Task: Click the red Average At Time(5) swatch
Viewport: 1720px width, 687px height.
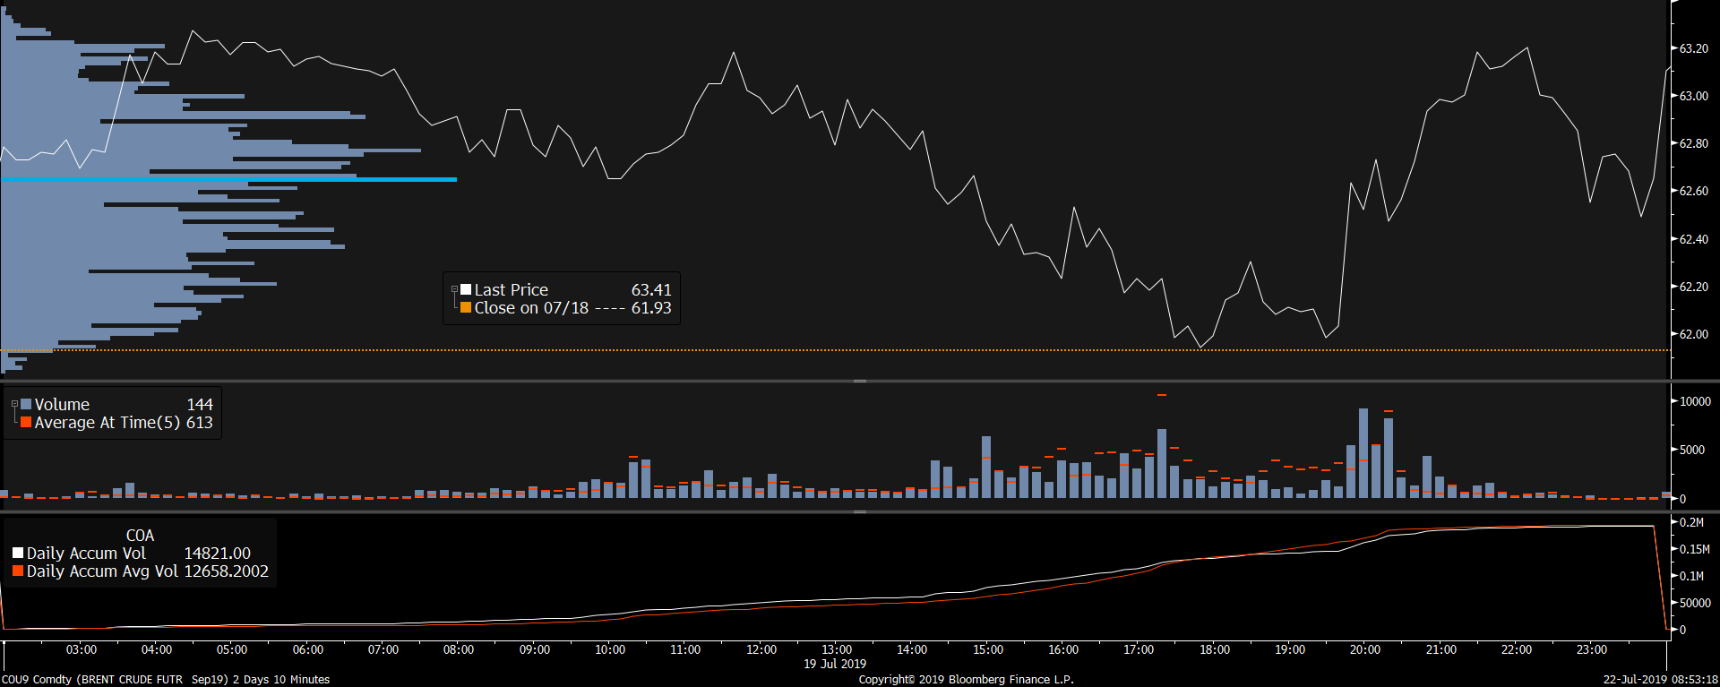Action: [x=26, y=422]
